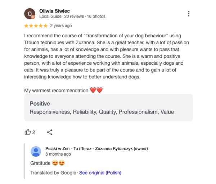Click the 20 reviews · 16 photos text
The height and width of the screenshot is (184, 216).
tap(85, 17)
